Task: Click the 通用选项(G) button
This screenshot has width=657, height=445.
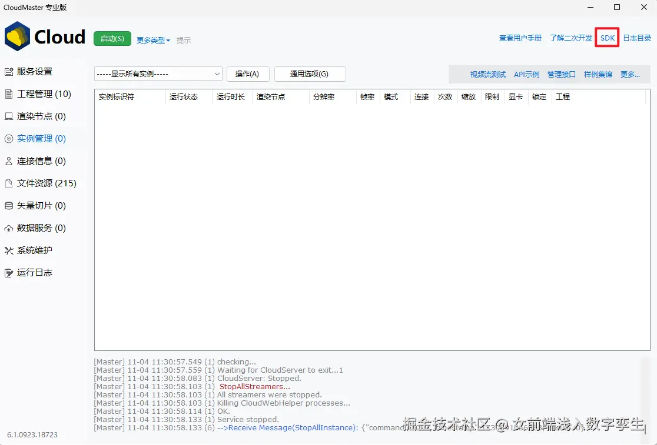Action: (x=310, y=74)
